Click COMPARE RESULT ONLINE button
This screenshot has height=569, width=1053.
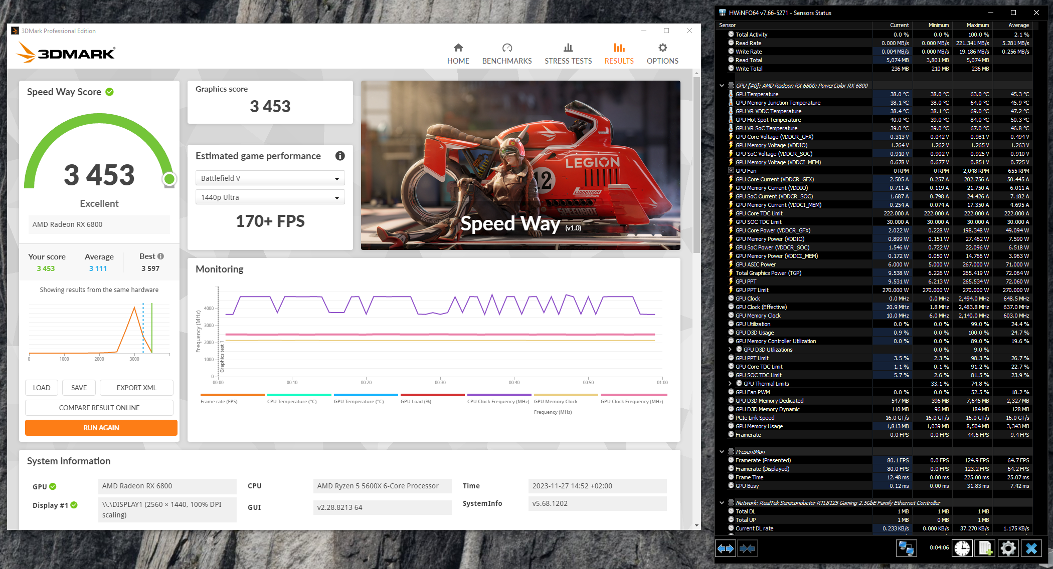click(x=99, y=408)
